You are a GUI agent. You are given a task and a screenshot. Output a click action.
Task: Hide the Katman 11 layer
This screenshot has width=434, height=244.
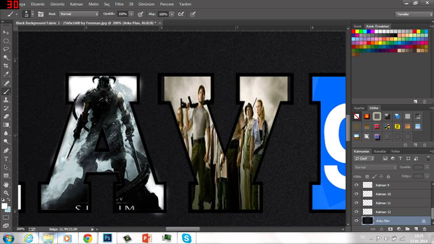(x=356, y=203)
